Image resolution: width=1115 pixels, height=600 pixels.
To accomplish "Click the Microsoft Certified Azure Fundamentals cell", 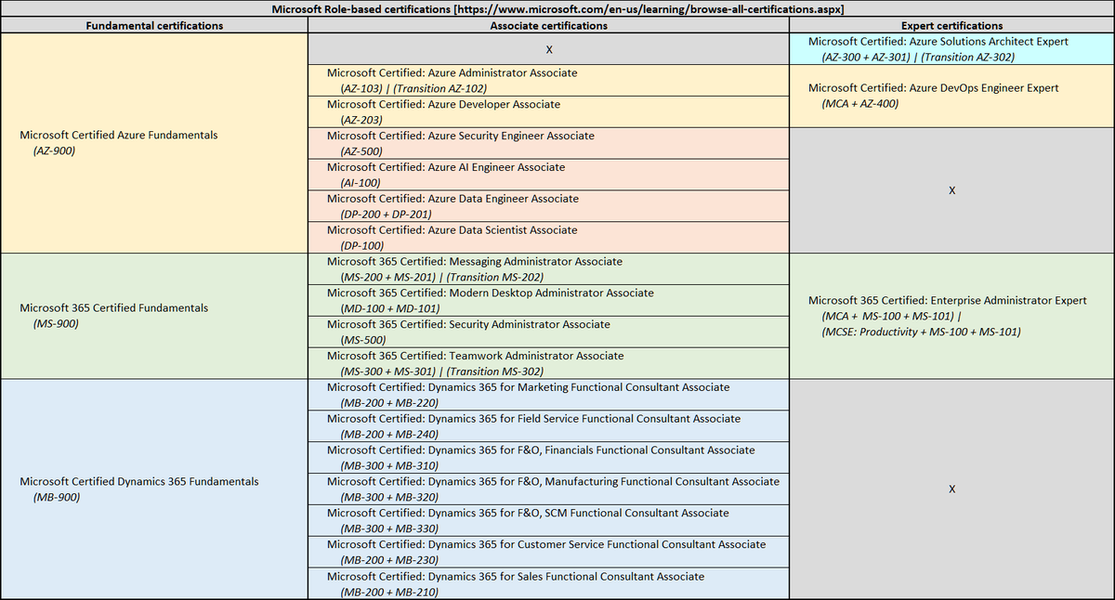I will click(x=154, y=142).
